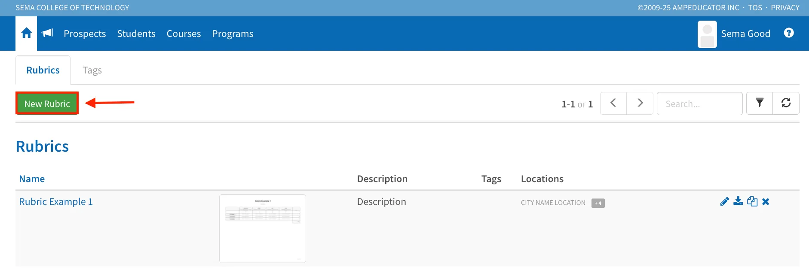Open the Programs menu
809x275 pixels.
tap(233, 34)
